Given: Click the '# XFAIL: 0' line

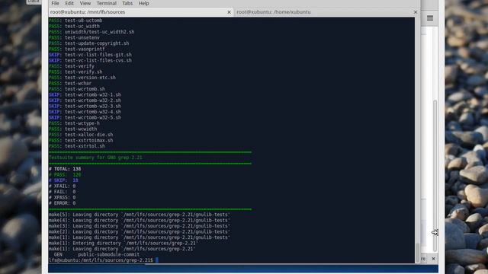Looking at the screenshot, I should point(63,186).
